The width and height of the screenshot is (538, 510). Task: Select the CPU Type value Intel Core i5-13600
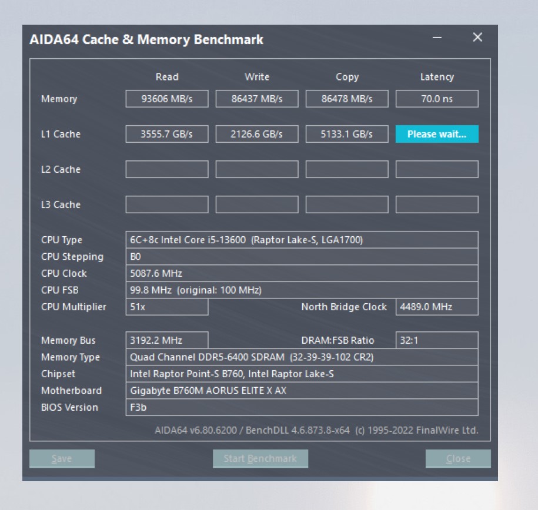pos(302,240)
